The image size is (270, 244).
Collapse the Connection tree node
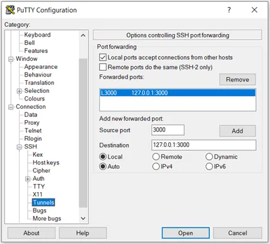[11, 107]
